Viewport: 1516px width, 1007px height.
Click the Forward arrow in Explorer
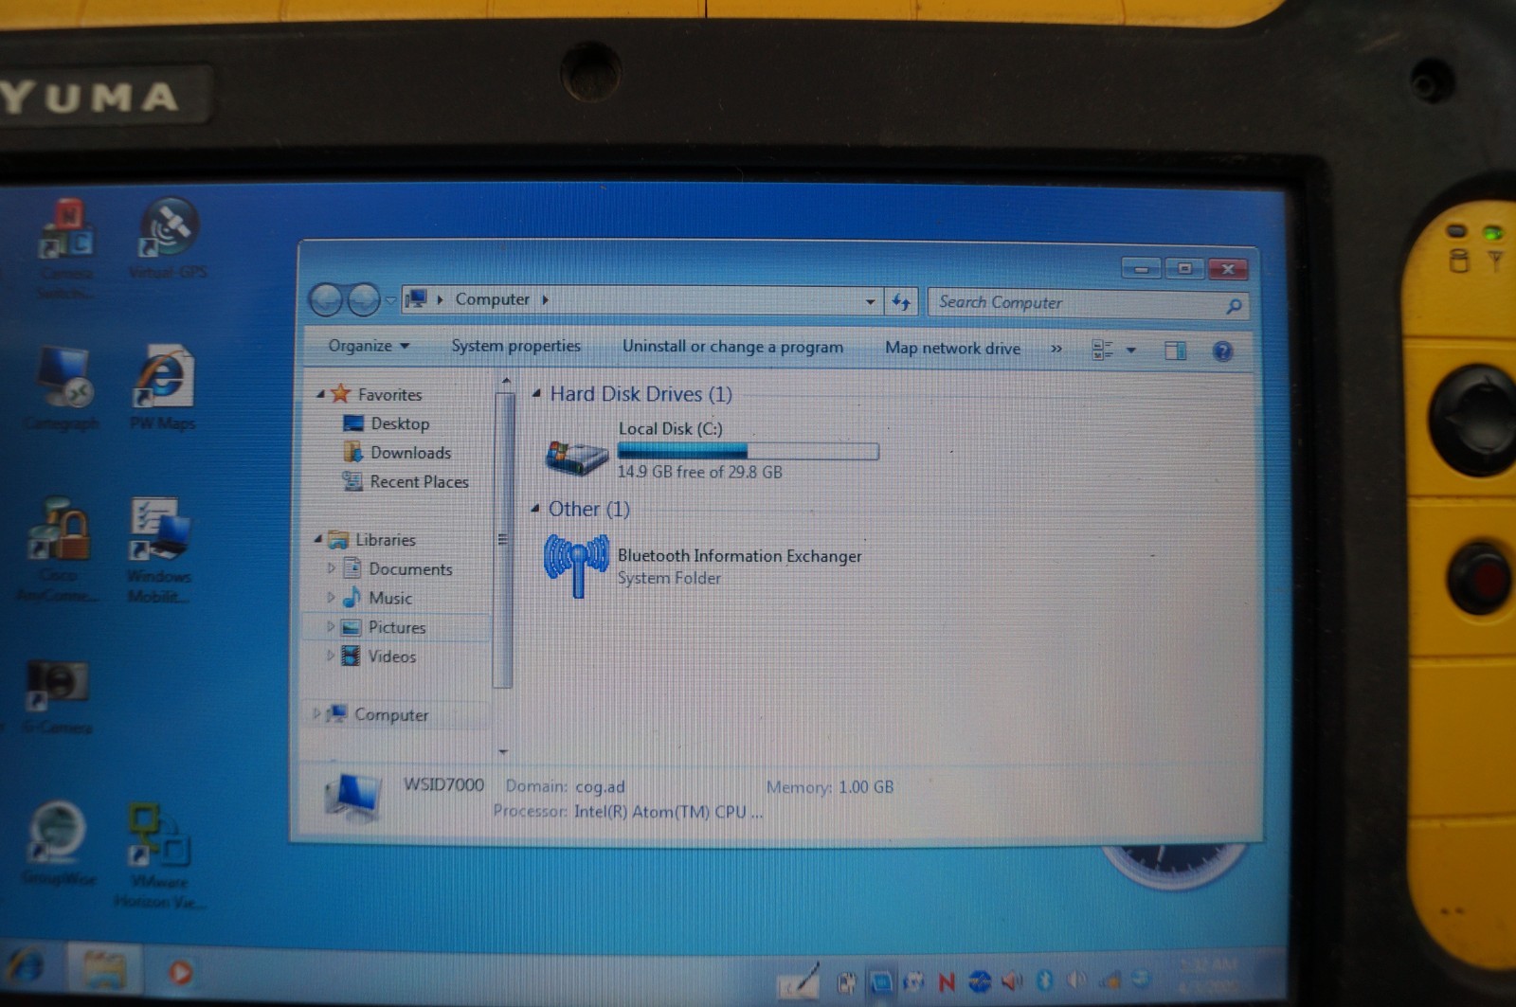click(363, 300)
